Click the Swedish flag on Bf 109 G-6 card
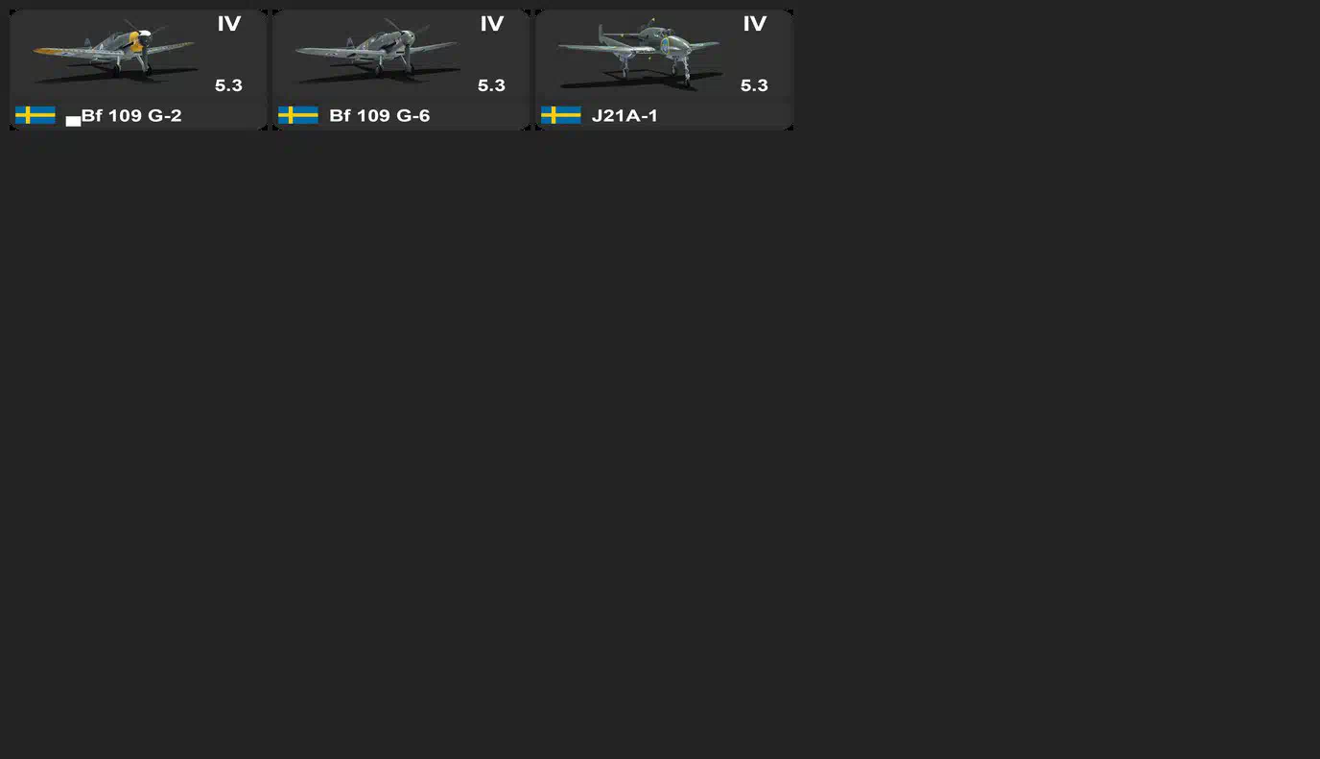Image resolution: width=1320 pixels, height=759 pixels. pos(298,115)
